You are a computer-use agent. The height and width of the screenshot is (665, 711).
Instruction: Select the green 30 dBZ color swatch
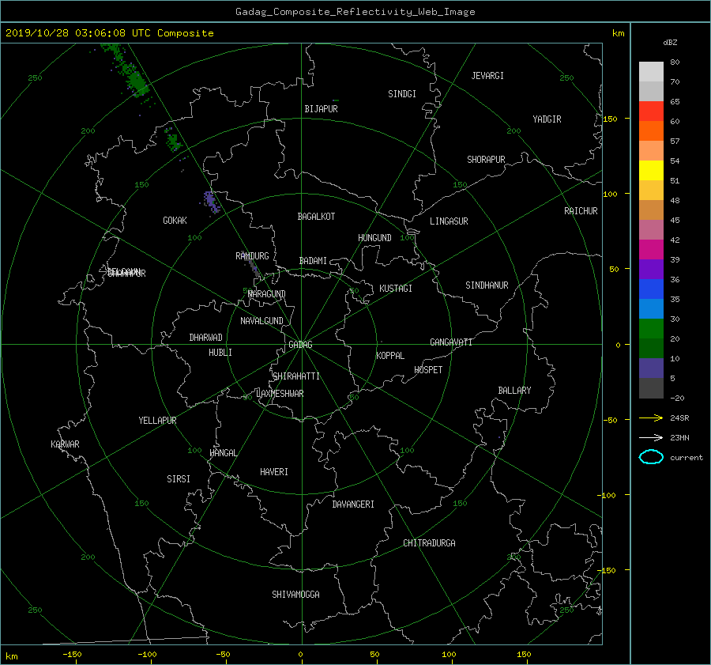click(651, 328)
